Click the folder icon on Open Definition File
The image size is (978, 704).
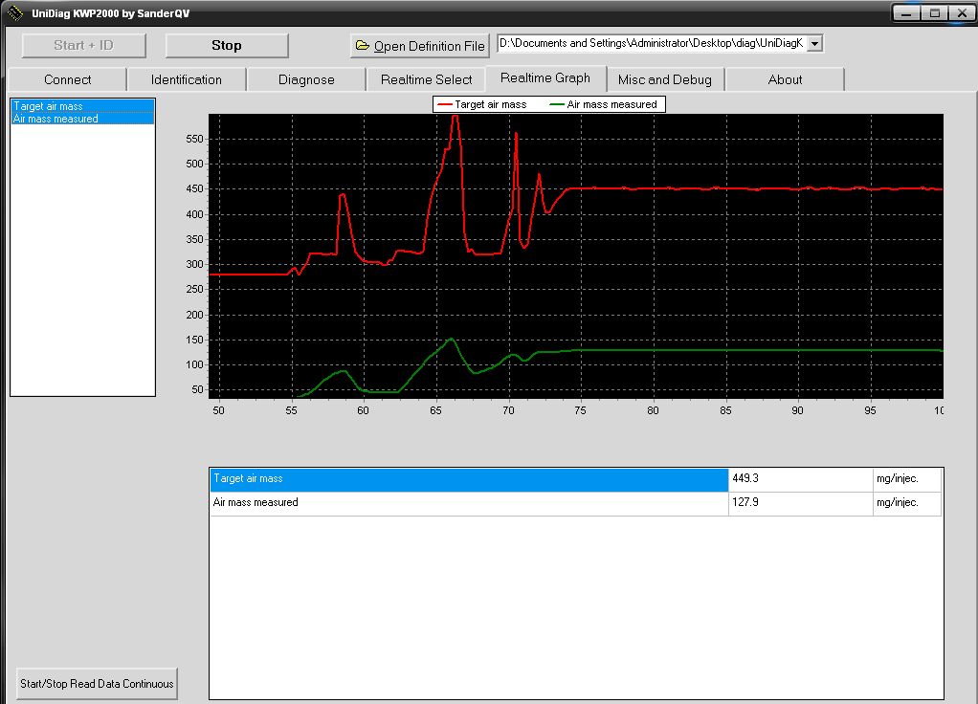click(x=362, y=46)
